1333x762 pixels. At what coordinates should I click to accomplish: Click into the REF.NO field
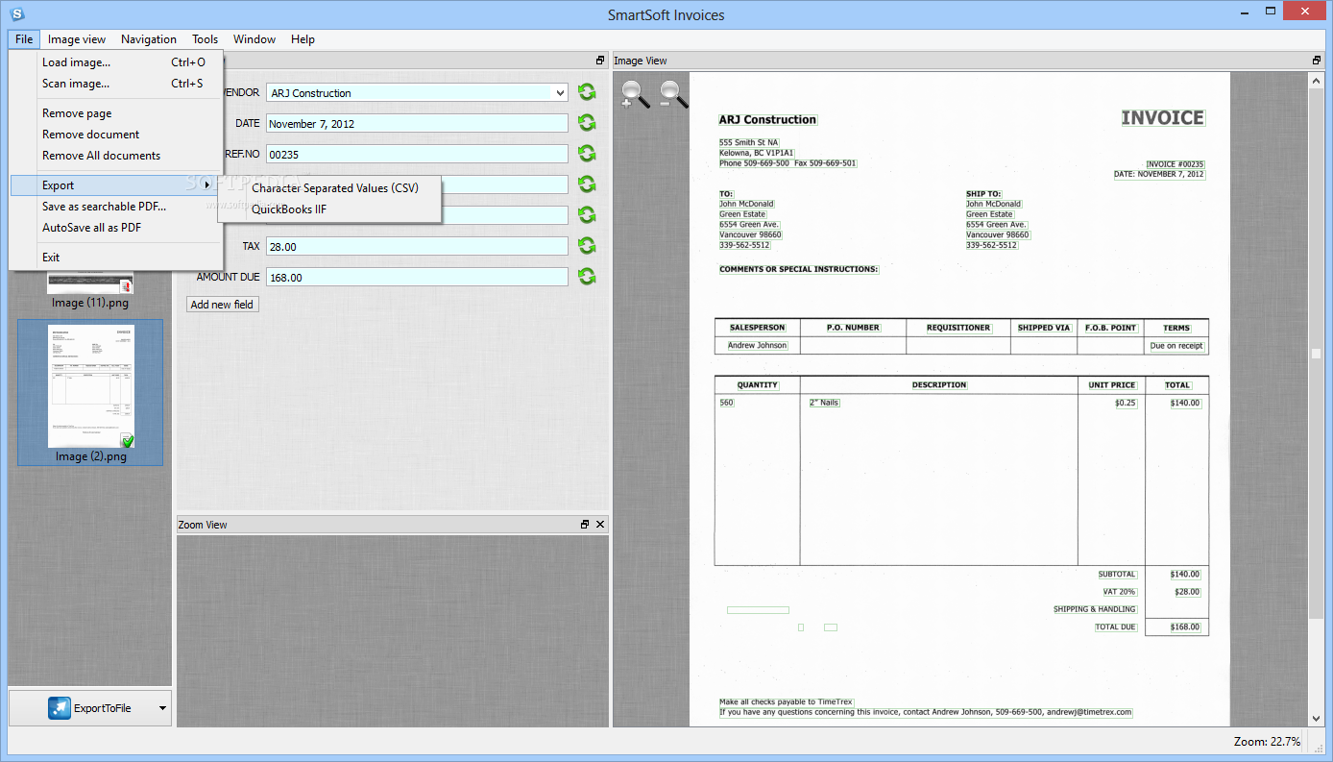click(417, 155)
